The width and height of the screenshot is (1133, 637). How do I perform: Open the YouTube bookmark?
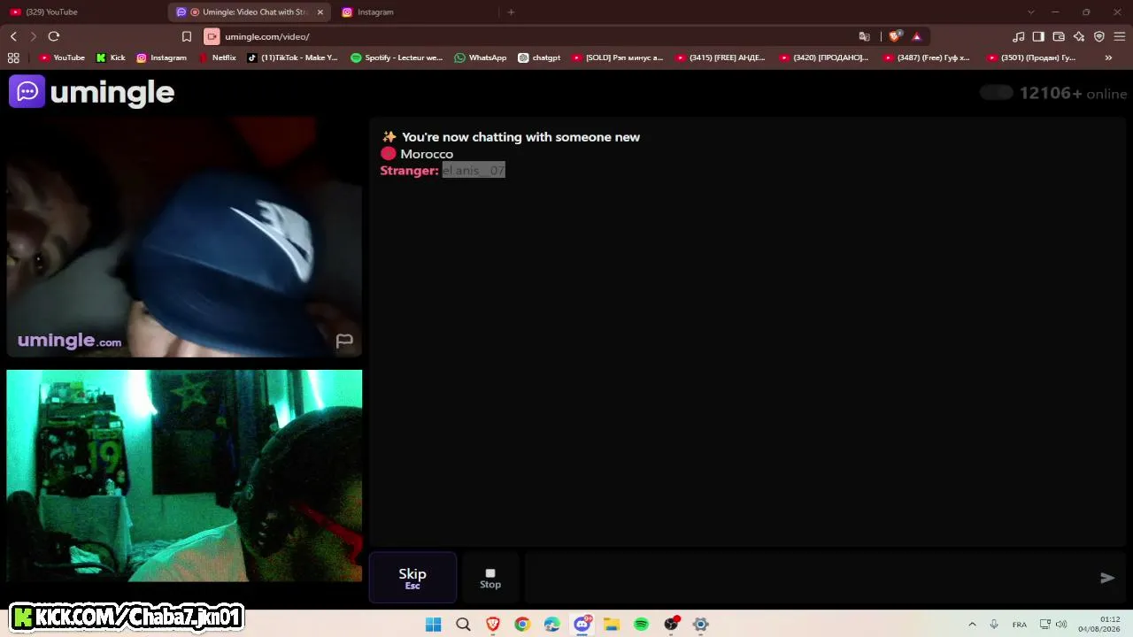click(x=62, y=58)
